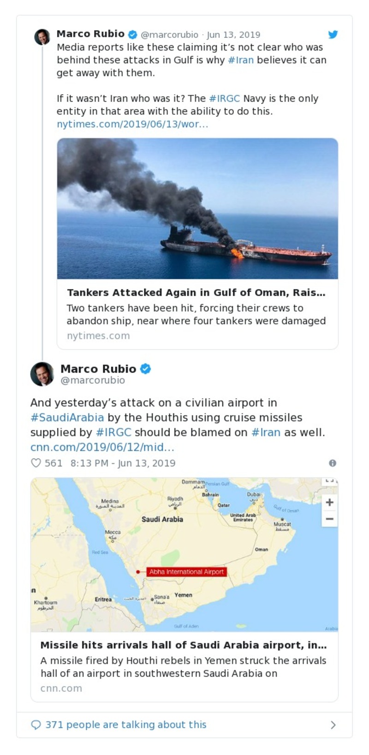369x755 pixels.
Task: Click the info icon beside the tweet timestamp
Action: 333,463
